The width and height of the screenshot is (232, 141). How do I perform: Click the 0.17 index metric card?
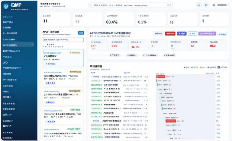click(99, 45)
